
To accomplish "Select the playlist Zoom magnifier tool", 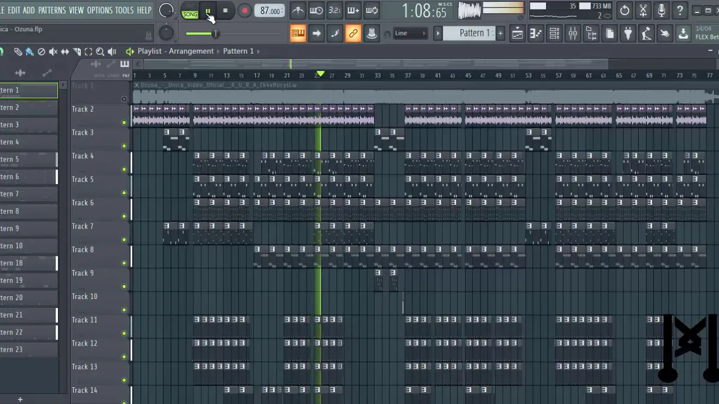I will click(x=100, y=52).
